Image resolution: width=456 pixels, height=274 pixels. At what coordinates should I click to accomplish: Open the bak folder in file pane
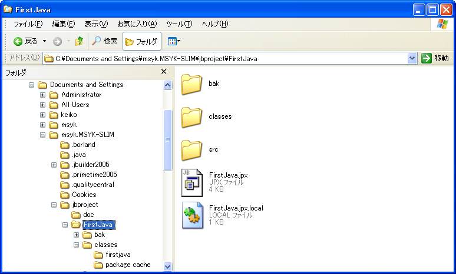192,84
